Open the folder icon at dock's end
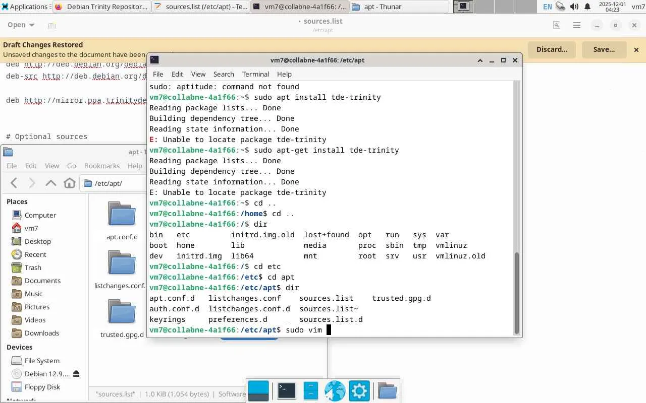Image resolution: width=646 pixels, height=403 pixels. pyautogui.click(x=387, y=390)
